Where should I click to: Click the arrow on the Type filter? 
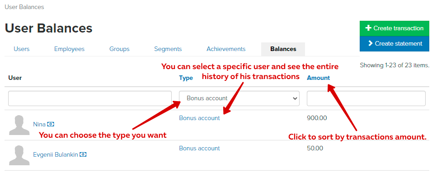(295, 98)
